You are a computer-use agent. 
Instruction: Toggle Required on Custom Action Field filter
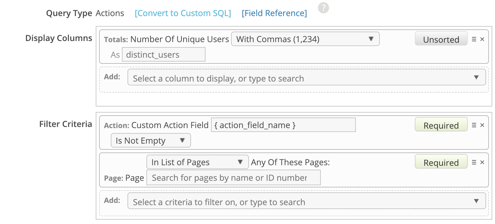coord(441,125)
